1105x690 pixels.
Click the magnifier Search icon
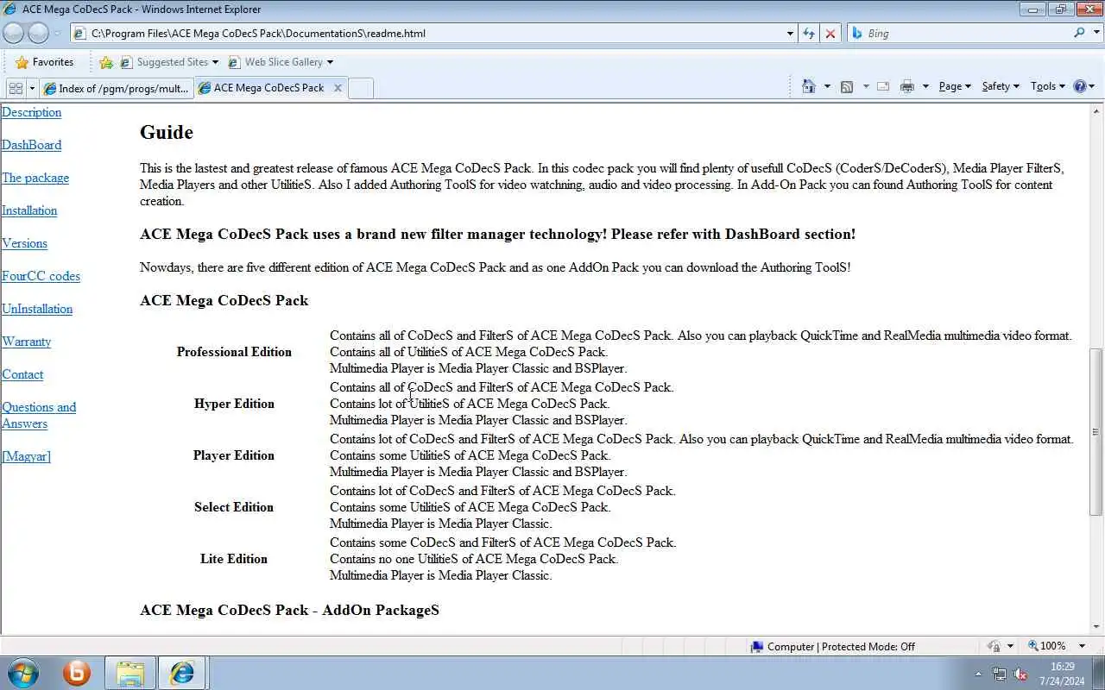[x=1079, y=33]
